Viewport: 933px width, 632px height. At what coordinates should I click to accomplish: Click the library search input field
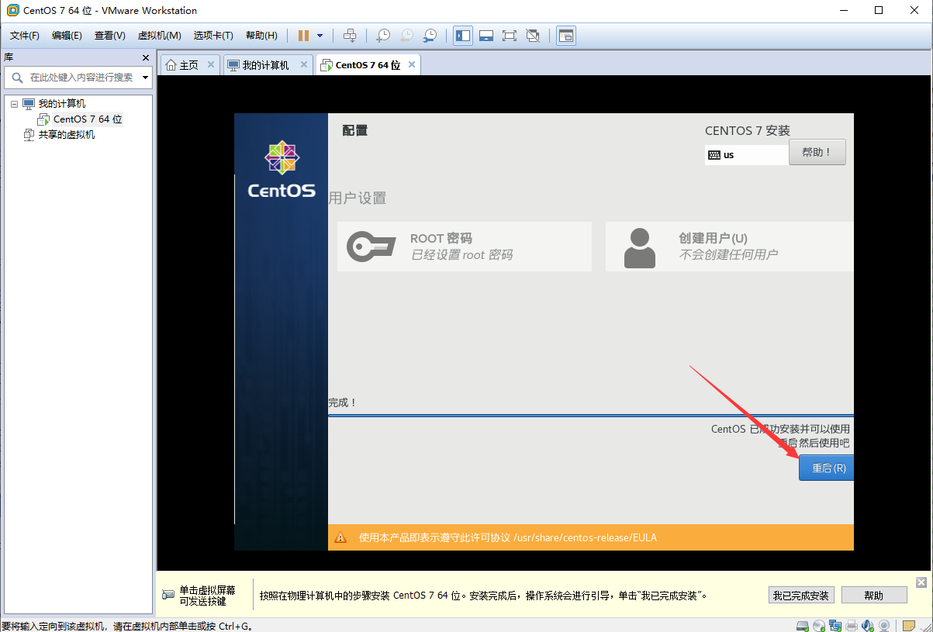pyautogui.click(x=78, y=78)
